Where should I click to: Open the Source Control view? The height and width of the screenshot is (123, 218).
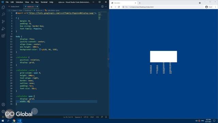(x=3, y=22)
